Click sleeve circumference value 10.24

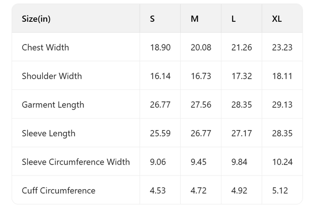(x=282, y=162)
